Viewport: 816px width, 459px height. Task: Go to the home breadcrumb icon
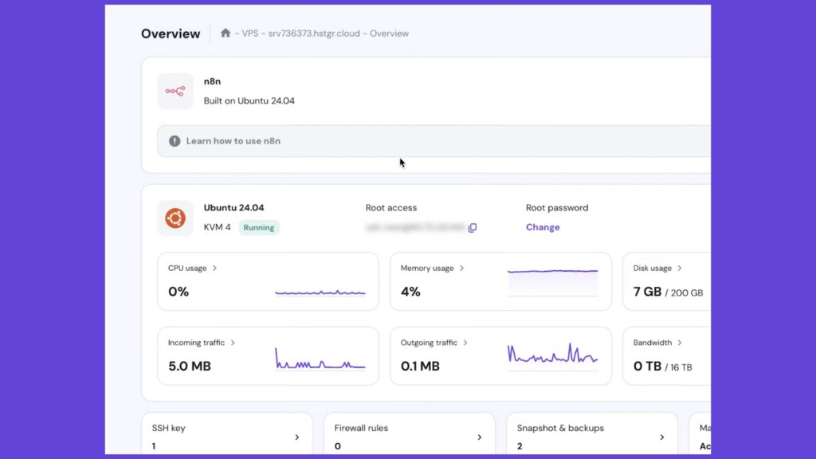coord(226,33)
